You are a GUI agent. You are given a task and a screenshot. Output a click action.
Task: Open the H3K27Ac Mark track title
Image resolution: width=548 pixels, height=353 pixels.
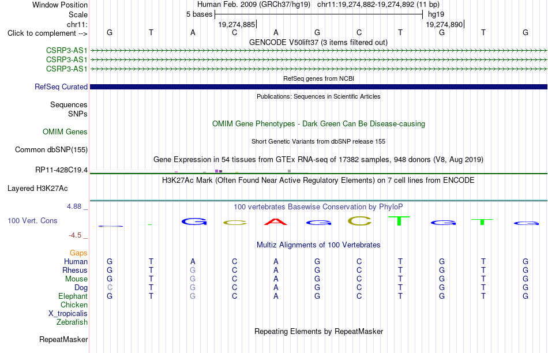(x=318, y=181)
